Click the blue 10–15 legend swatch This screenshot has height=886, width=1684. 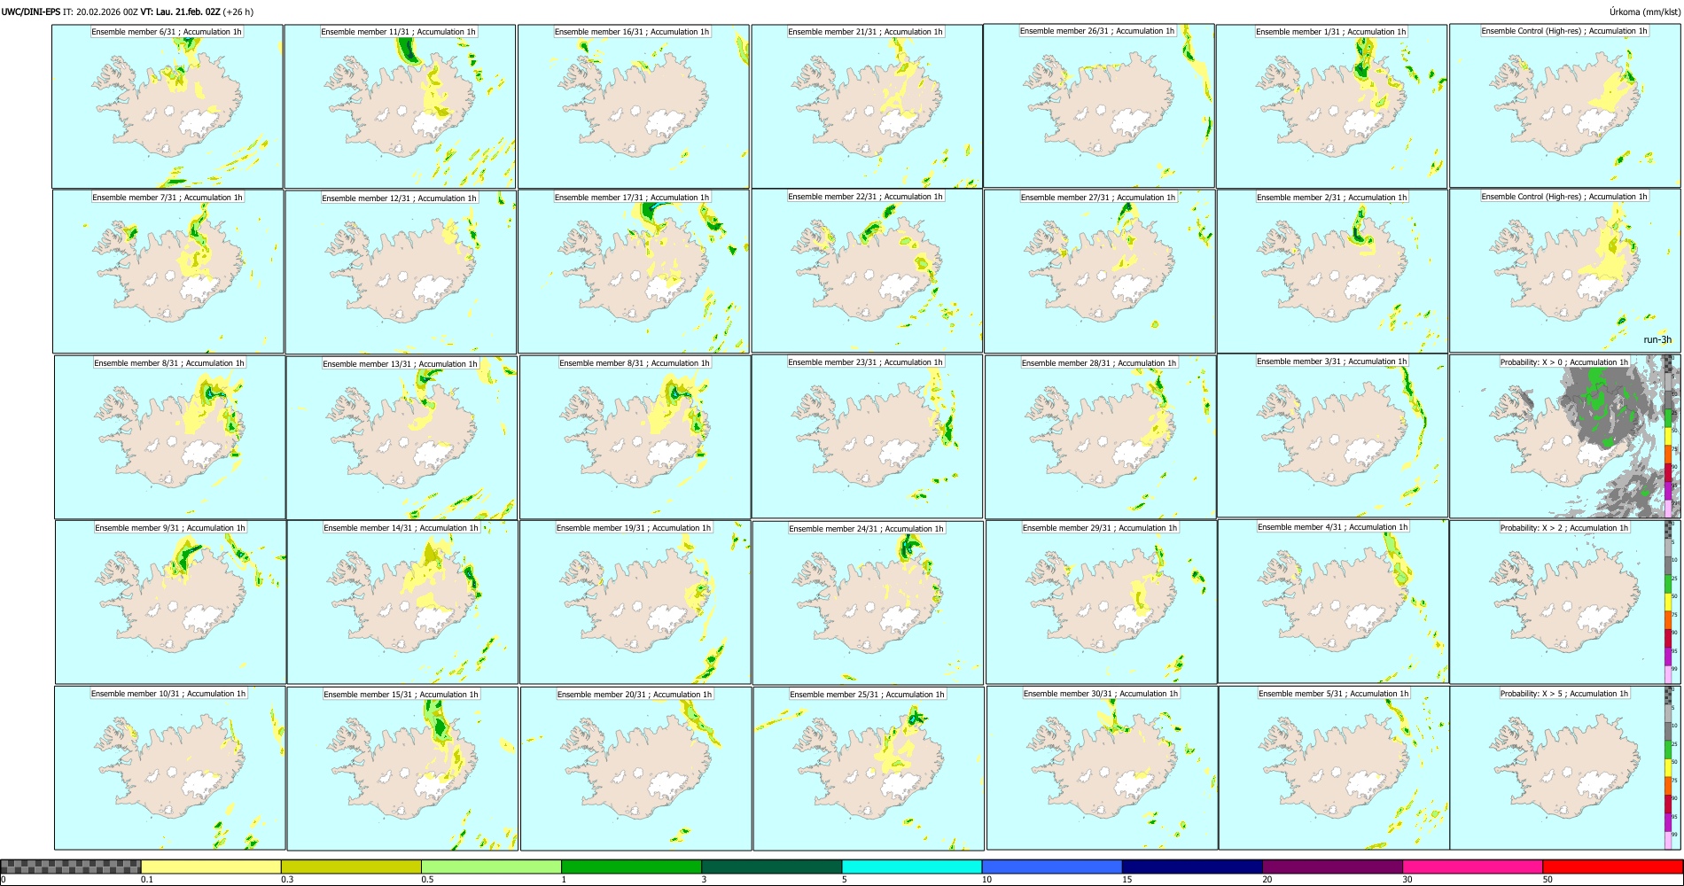point(1051,867)
